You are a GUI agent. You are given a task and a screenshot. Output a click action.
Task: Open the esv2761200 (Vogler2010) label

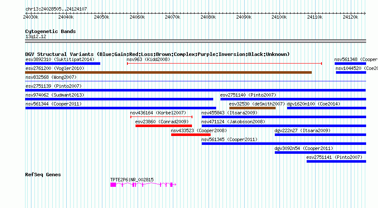[55, 68]
